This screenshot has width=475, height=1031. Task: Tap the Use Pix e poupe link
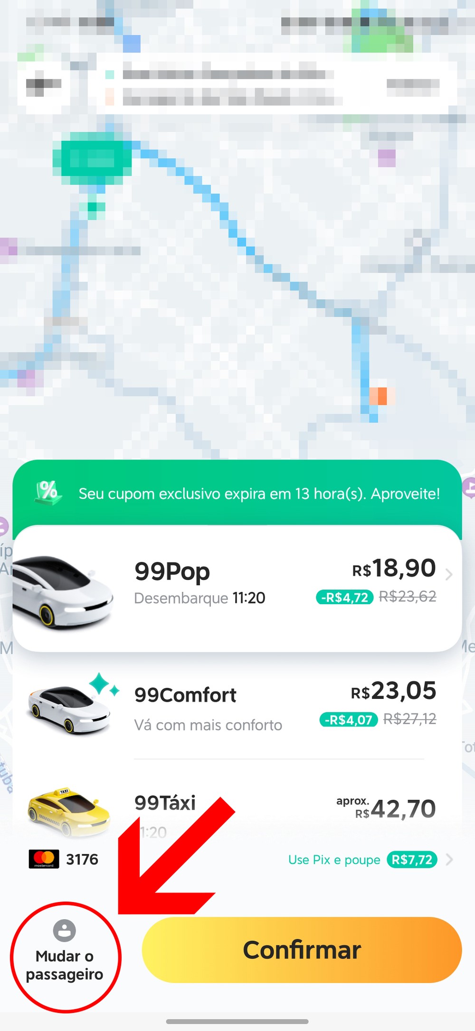pyautogui.click(x=334, y=860)
